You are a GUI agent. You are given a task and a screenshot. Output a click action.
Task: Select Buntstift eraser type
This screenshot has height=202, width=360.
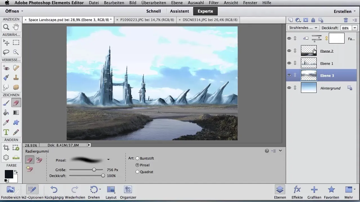(x=138, y=158)
